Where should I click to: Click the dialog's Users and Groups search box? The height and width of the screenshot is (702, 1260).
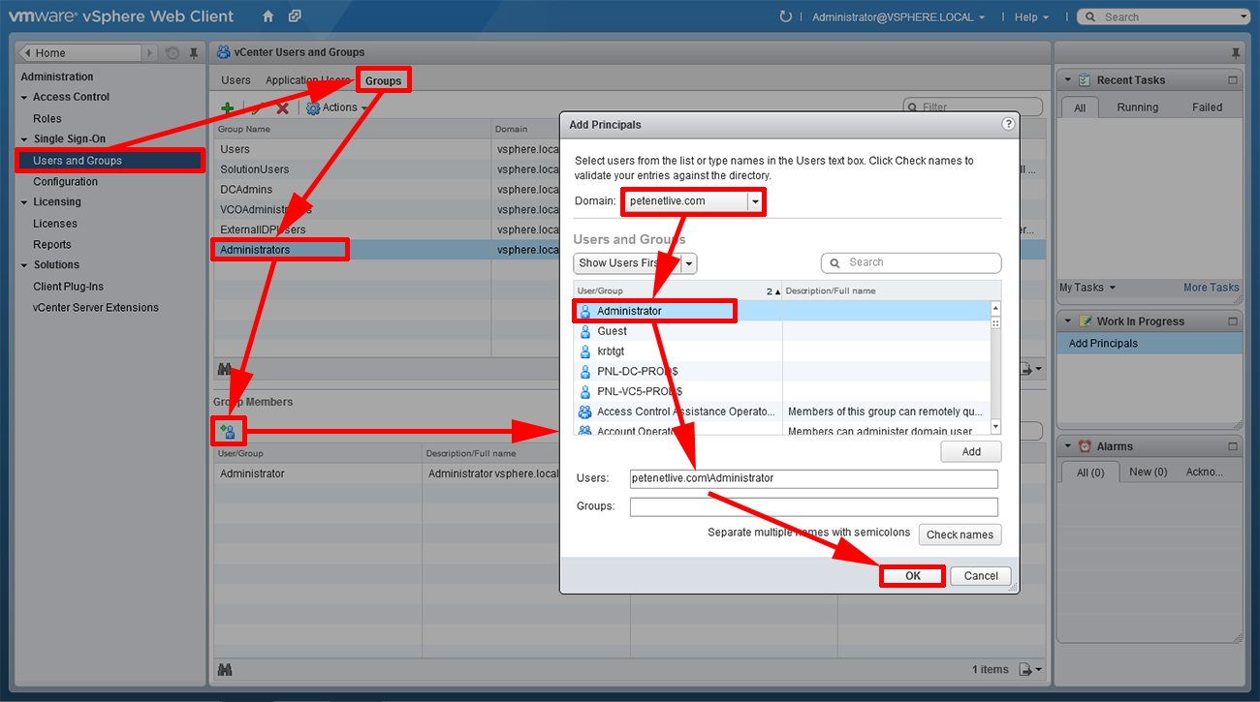point(911,262)
